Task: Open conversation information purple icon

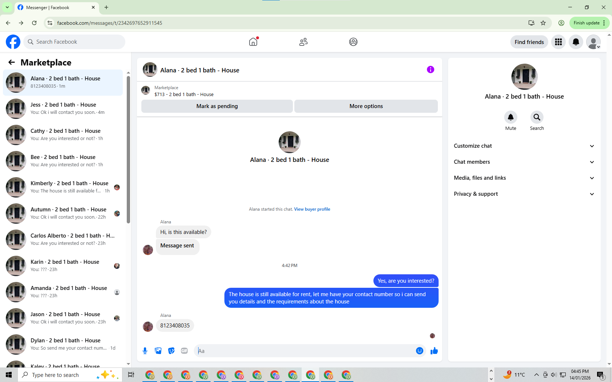Action: (x=431, y=69)
